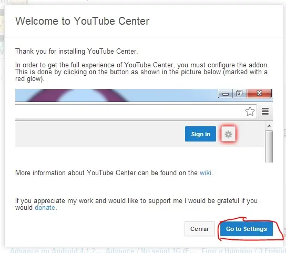Open the wiki link
Viewport: 286px width, 253px height.
206,173
